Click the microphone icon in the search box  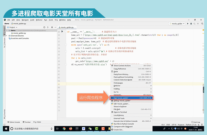click(x=51, y=128)
